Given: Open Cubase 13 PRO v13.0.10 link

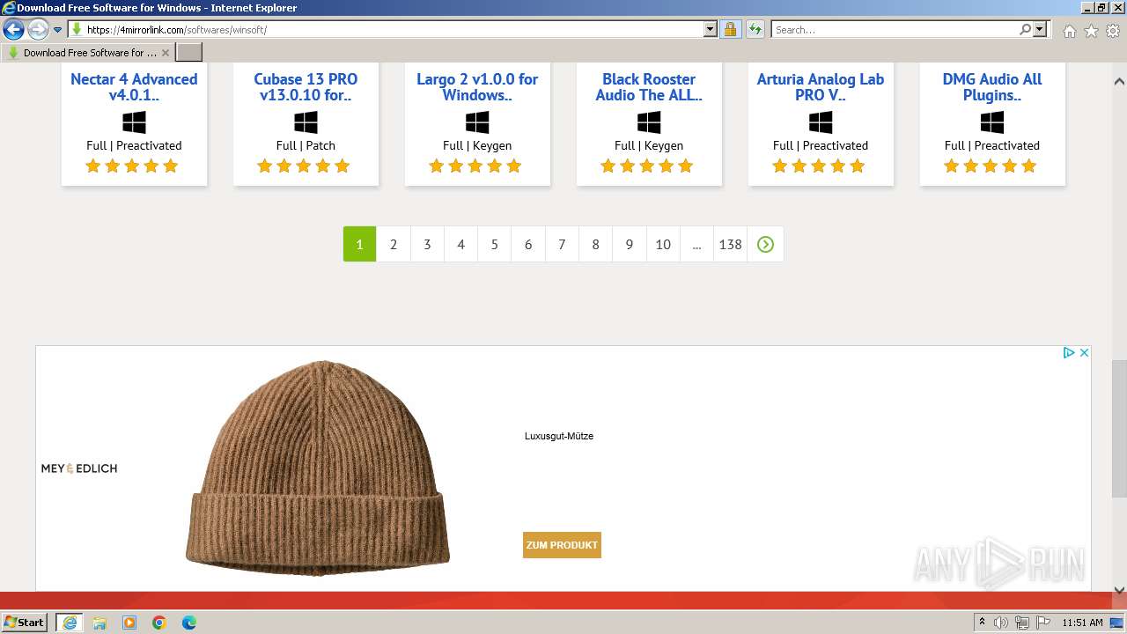Looking at the screenshot, I should pos(306,87).
